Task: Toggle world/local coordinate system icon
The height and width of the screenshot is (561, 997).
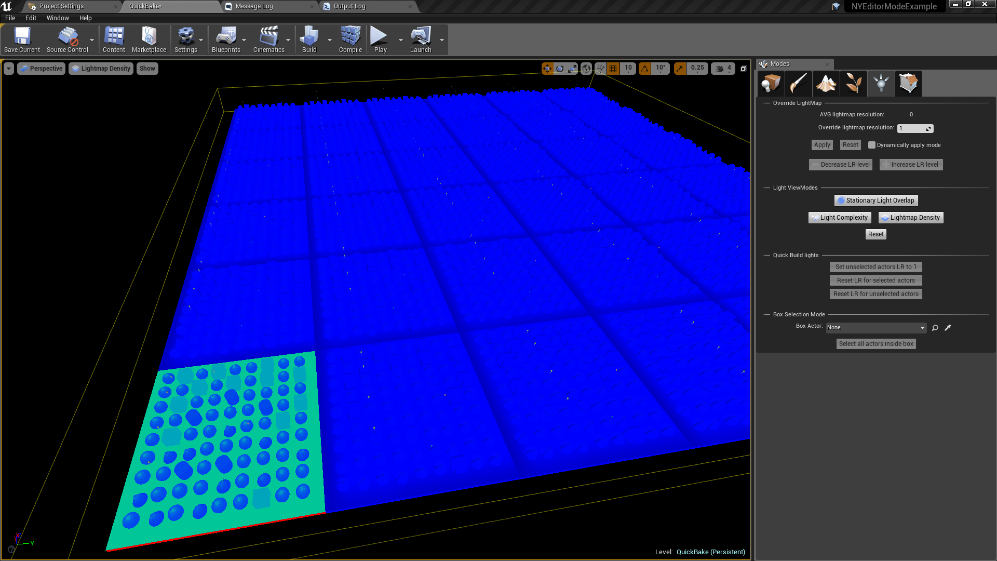Action: point(586,68)
